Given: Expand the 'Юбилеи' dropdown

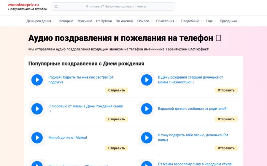Looking at the screenshot, I should pyautogui.click(x=144, y=21).
